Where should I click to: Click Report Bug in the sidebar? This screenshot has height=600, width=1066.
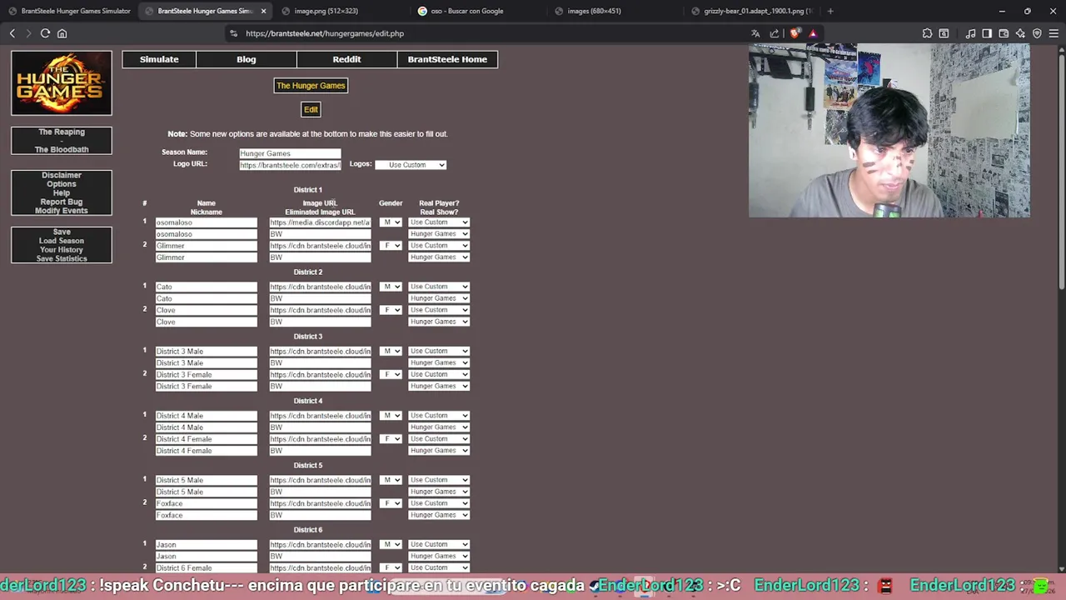pyautogui.click(x=62, y=202)
